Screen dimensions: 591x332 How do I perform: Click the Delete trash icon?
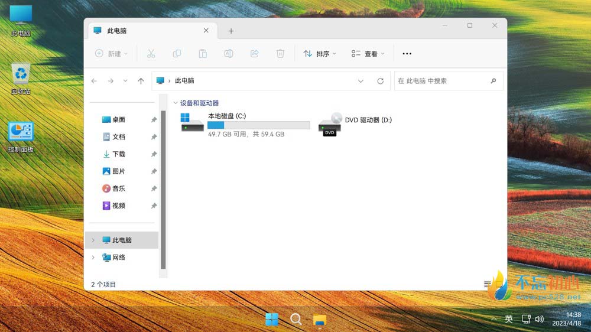pos(281,54)
